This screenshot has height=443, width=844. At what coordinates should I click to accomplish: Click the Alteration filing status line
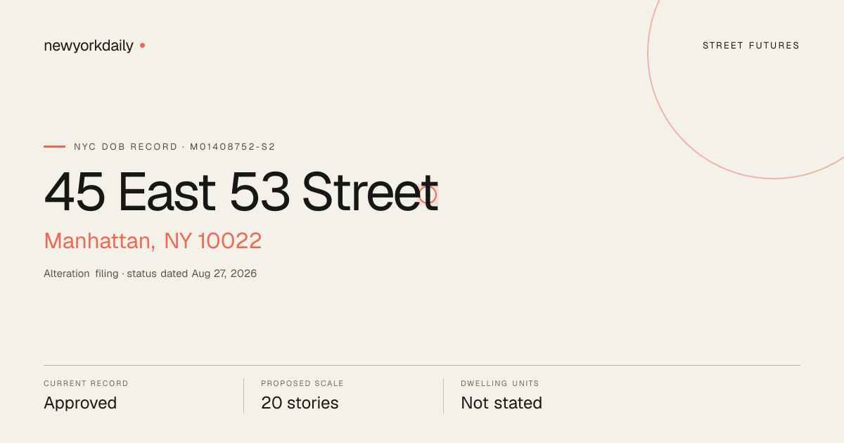coord(150,274)
